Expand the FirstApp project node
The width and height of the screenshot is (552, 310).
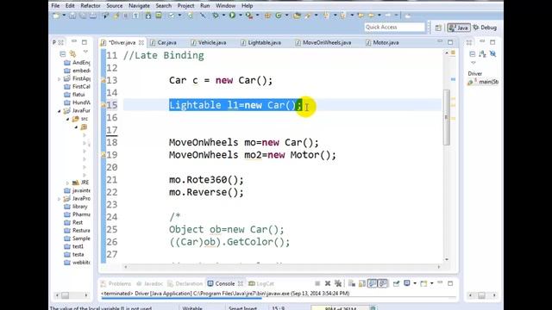click(x=60, y=79)
